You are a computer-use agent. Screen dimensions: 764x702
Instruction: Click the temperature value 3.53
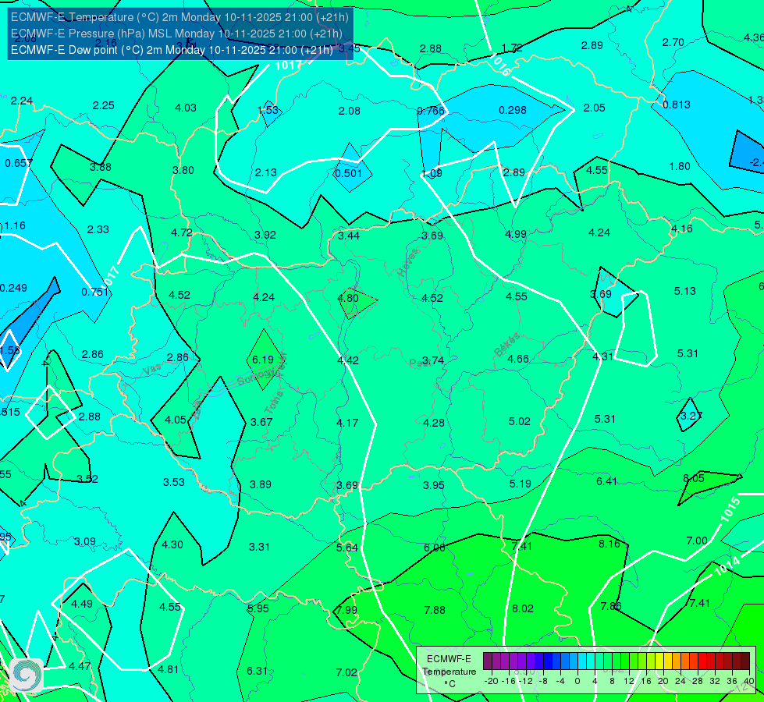(x=173, y=482)
